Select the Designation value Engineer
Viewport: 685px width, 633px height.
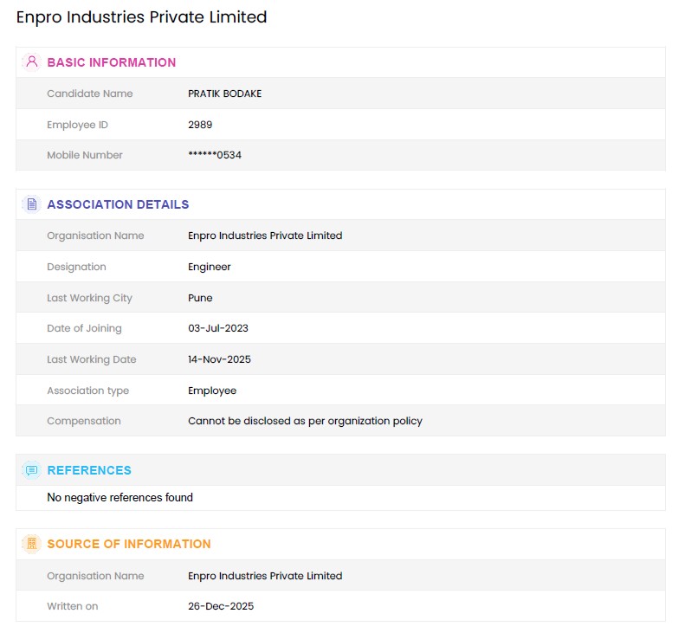[x=210, y=267]
